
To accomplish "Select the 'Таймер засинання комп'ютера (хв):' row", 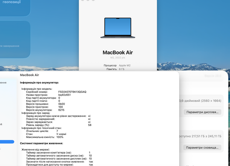I will pos(58,152).
